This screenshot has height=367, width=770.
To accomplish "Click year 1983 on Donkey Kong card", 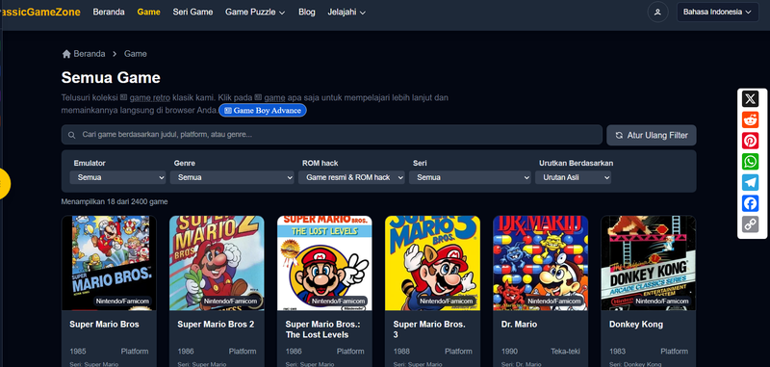I will click(x=617, y=352).
